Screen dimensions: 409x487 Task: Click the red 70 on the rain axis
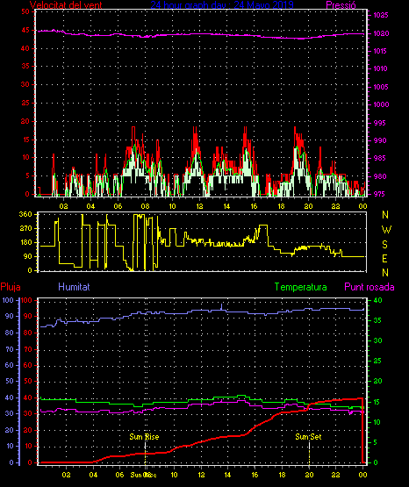coord(28,349)
